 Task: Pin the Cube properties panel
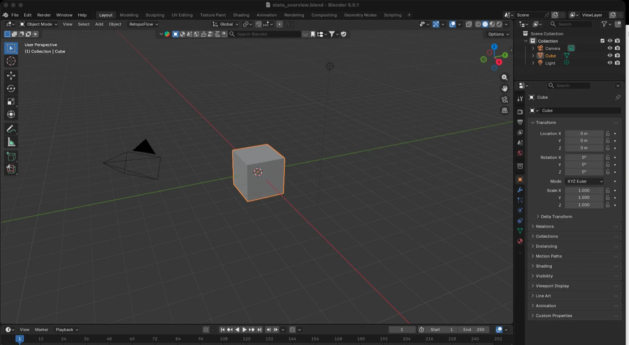[x=618, y=97]
